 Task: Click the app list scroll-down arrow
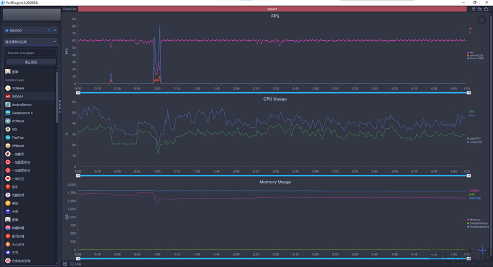57,263
